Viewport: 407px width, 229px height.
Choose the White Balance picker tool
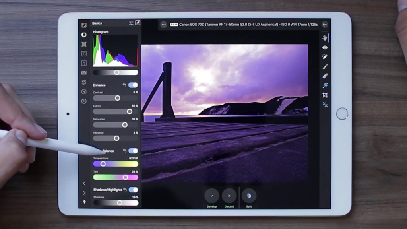pos(325,85)
